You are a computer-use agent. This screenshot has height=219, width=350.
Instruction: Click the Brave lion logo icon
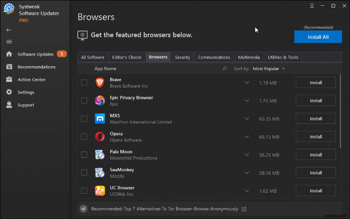pyautogui.click(x=100, y=82)
